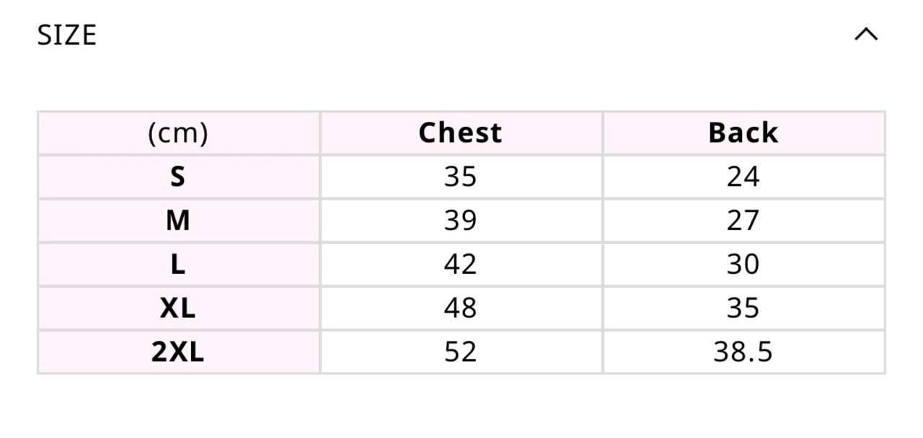Click the size S chest value 35
The image size is (923, 438).
tap(460, 177)
